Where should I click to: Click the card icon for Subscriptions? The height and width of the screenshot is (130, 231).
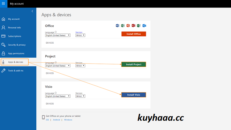point(3,36)
